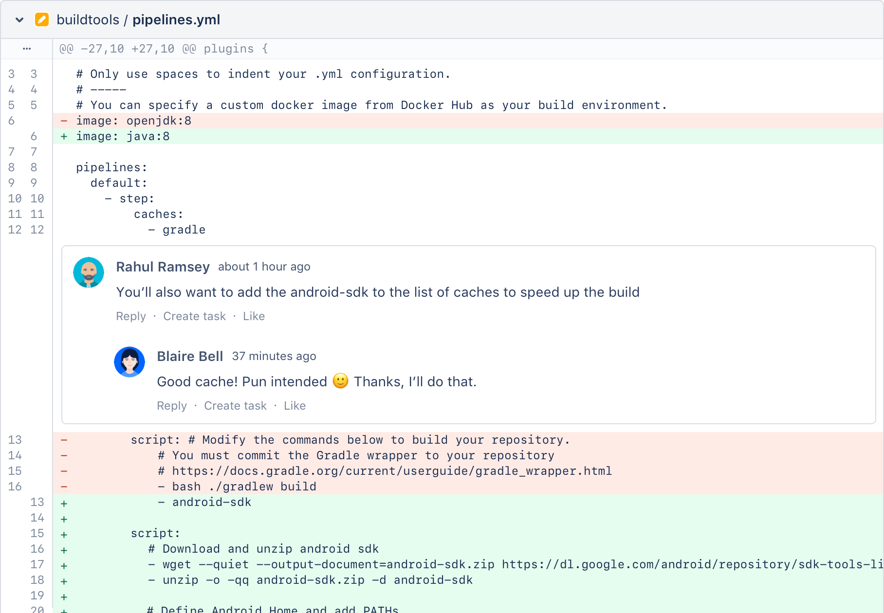Click the minus icon beside bash ./gradlew build
This screenshot has height=613, width=884.
coord(64,486)
